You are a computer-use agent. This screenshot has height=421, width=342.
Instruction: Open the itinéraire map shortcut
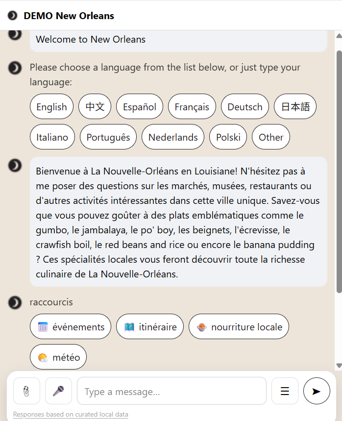pyautogui.click(x=150, y=327)
